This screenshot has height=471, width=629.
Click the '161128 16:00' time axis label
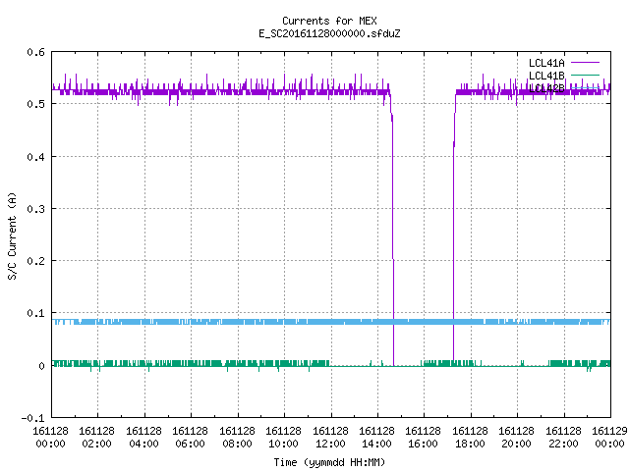click(423, 437)
